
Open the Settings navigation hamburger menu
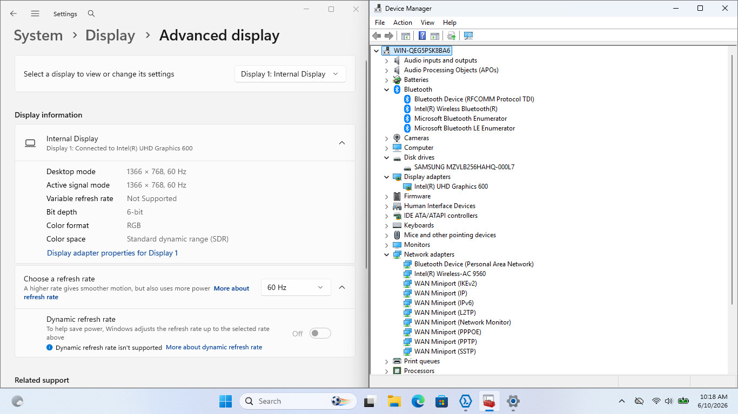click(x=35, y=13)
